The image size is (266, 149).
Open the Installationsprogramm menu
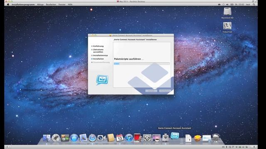(x=23, y=5)
